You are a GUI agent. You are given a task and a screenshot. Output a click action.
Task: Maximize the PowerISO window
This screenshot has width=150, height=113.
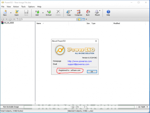tap(138, 2)
